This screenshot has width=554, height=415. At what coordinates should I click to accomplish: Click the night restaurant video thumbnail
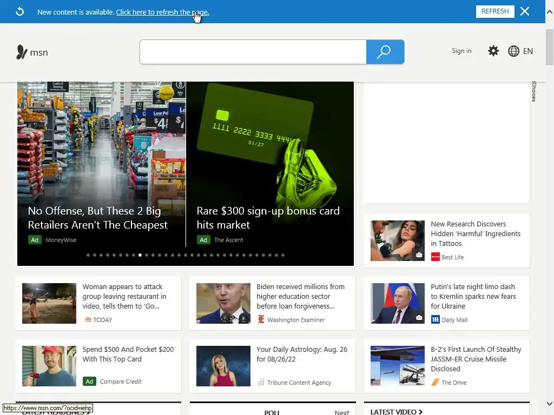coord(49,303)
